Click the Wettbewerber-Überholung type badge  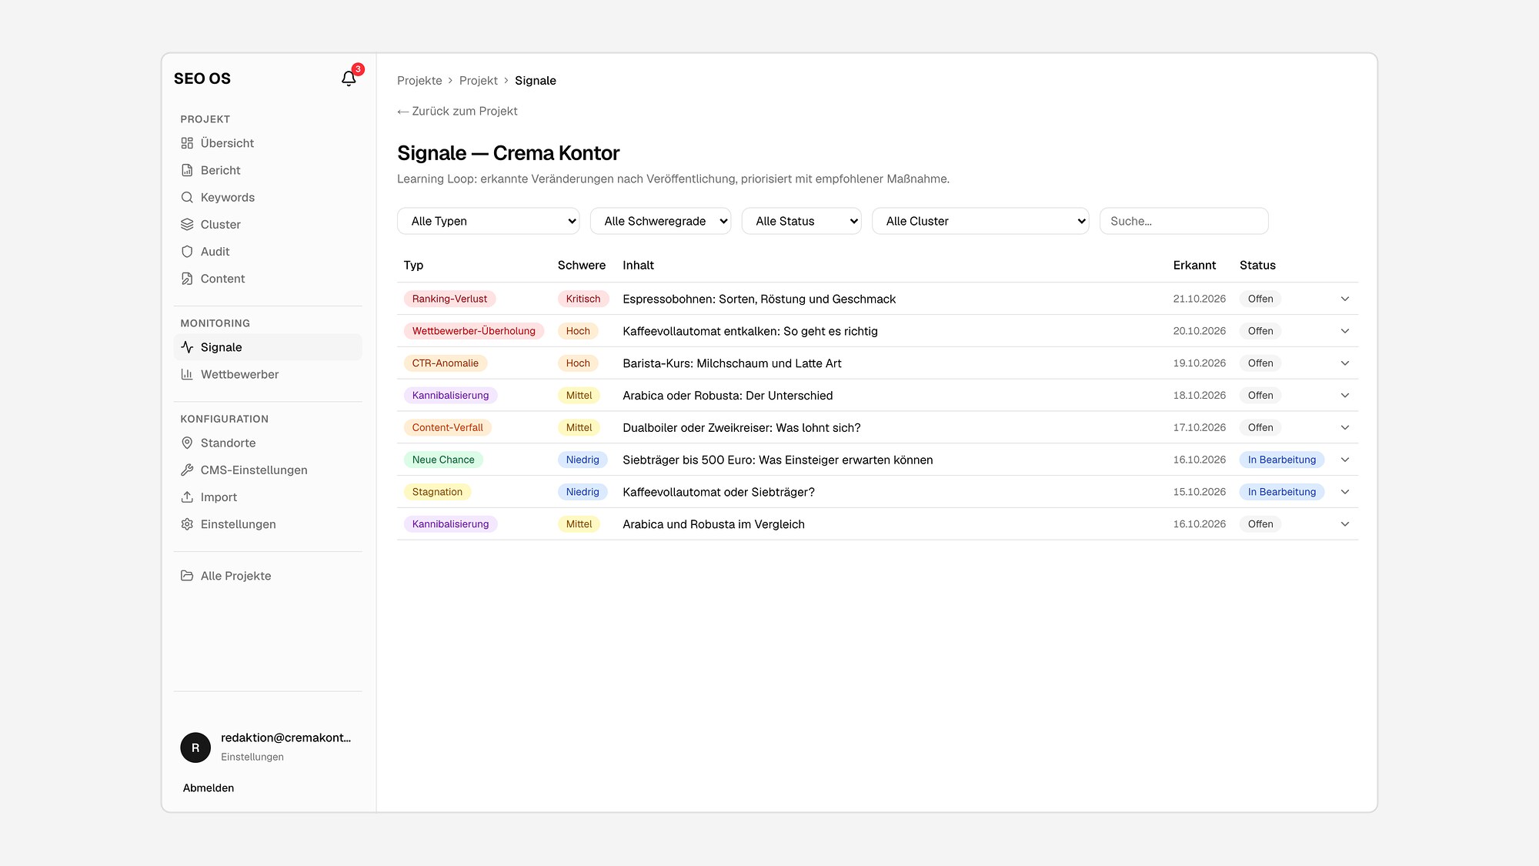474,331
